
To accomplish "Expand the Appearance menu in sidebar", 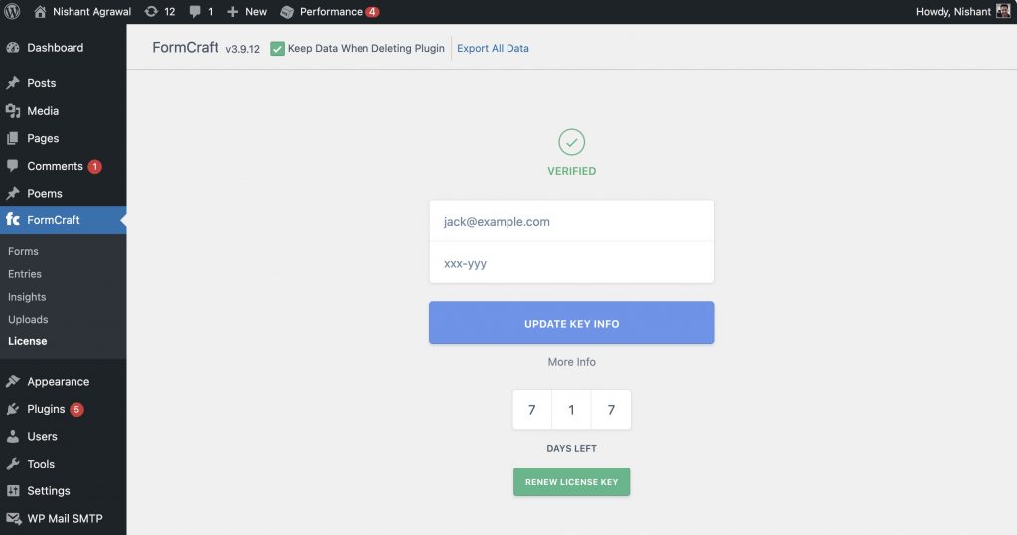I will coord(58,382).
